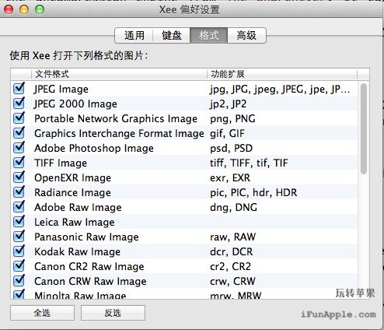Click the 'tiff, TIFF, tif, TIF' cell
This screenshot has width=384, height=330.
(x=249, y=163)
